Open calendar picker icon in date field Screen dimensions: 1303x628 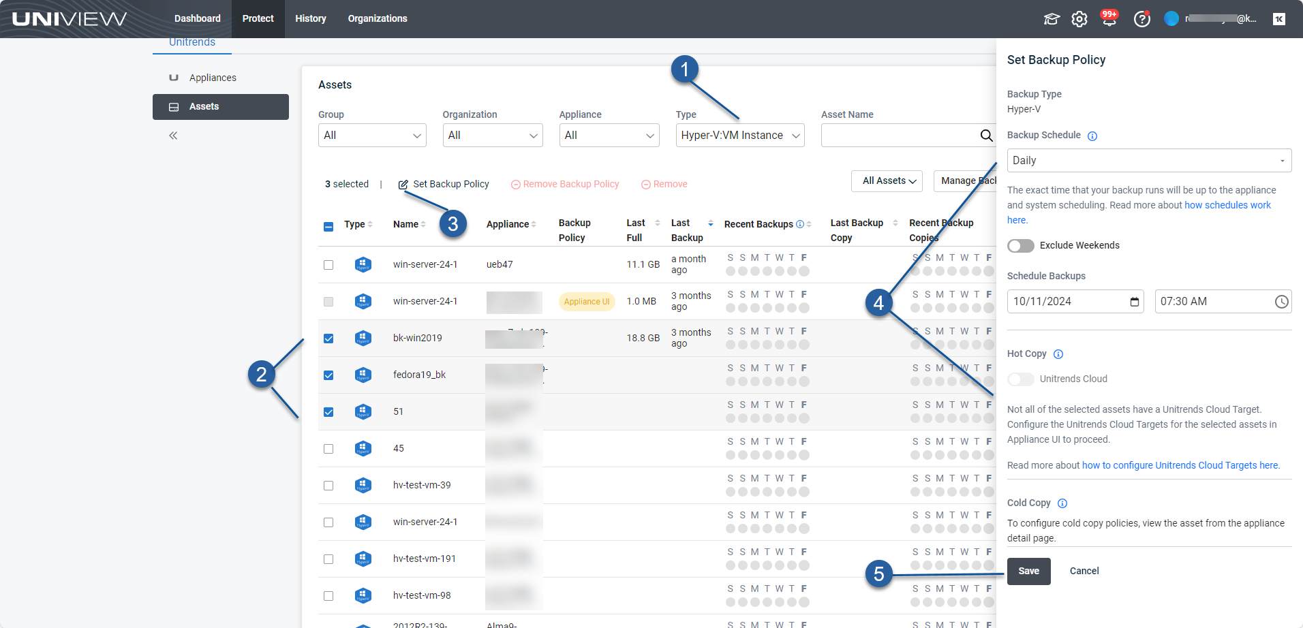(x=1135, y=302)
